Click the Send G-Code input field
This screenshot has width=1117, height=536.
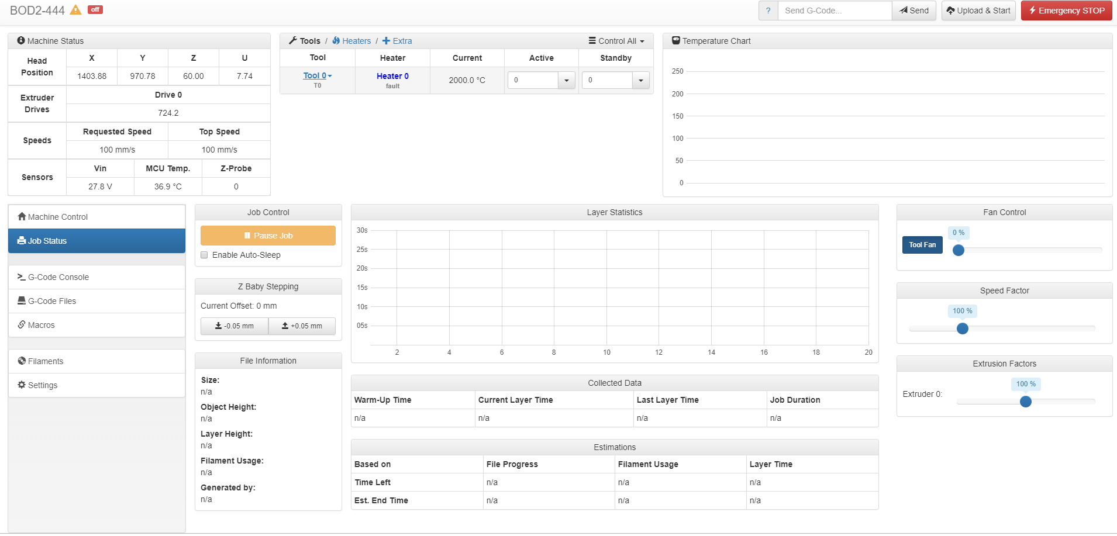click(x=835, y=11)
